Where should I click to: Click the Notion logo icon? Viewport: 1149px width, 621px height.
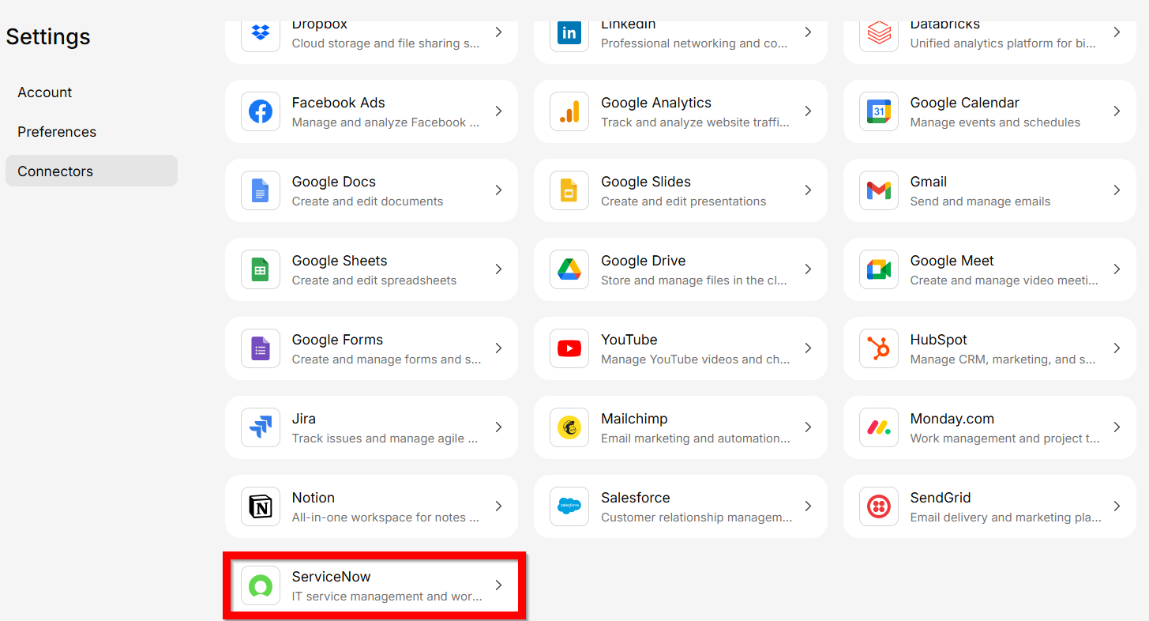(261, 506)
